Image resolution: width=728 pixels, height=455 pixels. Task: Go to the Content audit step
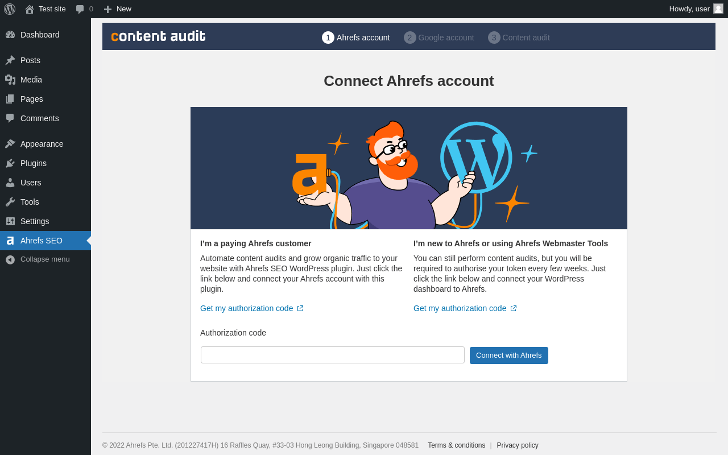[x=519, y=38]
